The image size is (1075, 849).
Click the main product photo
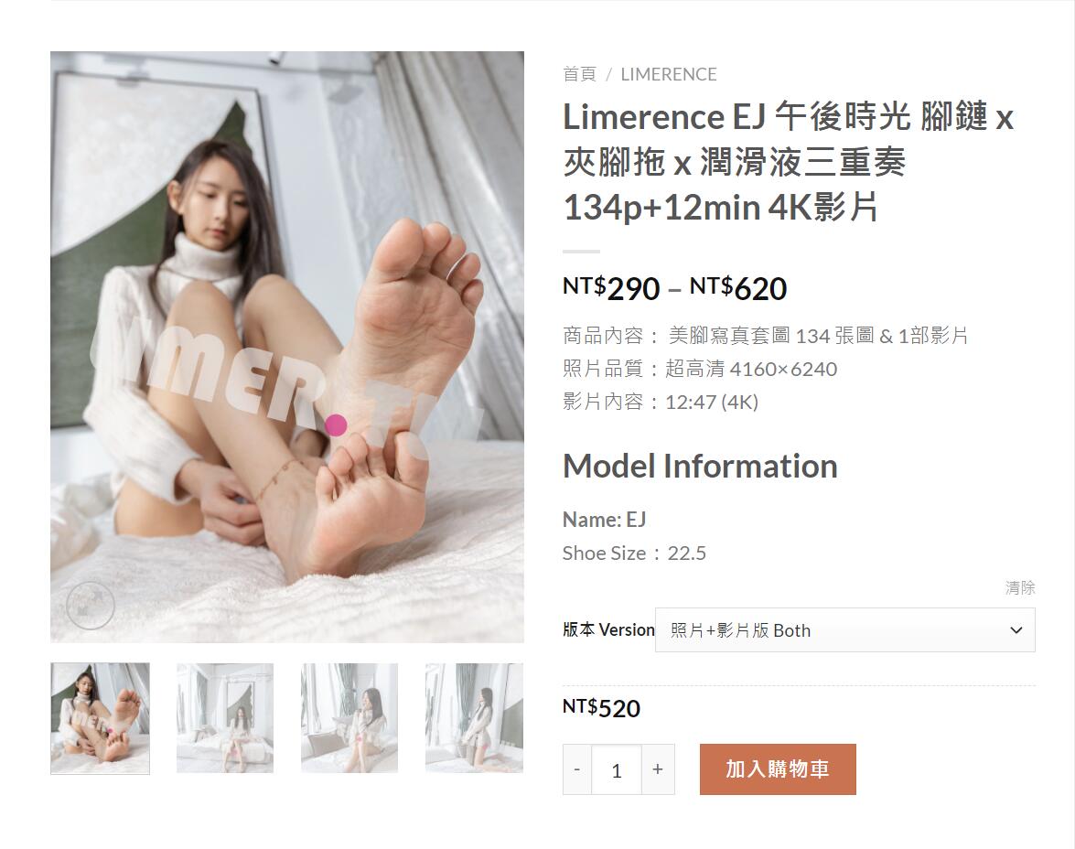(x=287, y=347)
